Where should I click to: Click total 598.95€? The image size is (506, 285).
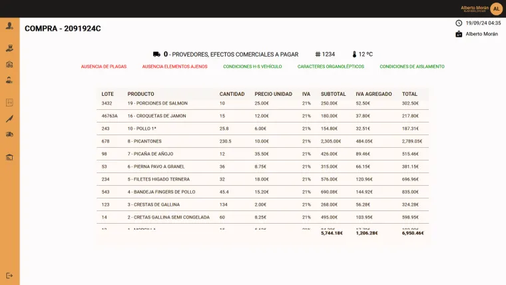tap(410, 217)
